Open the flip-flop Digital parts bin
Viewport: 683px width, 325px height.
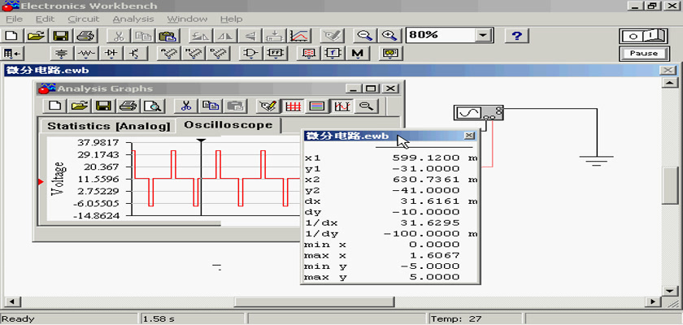(276, 53)
